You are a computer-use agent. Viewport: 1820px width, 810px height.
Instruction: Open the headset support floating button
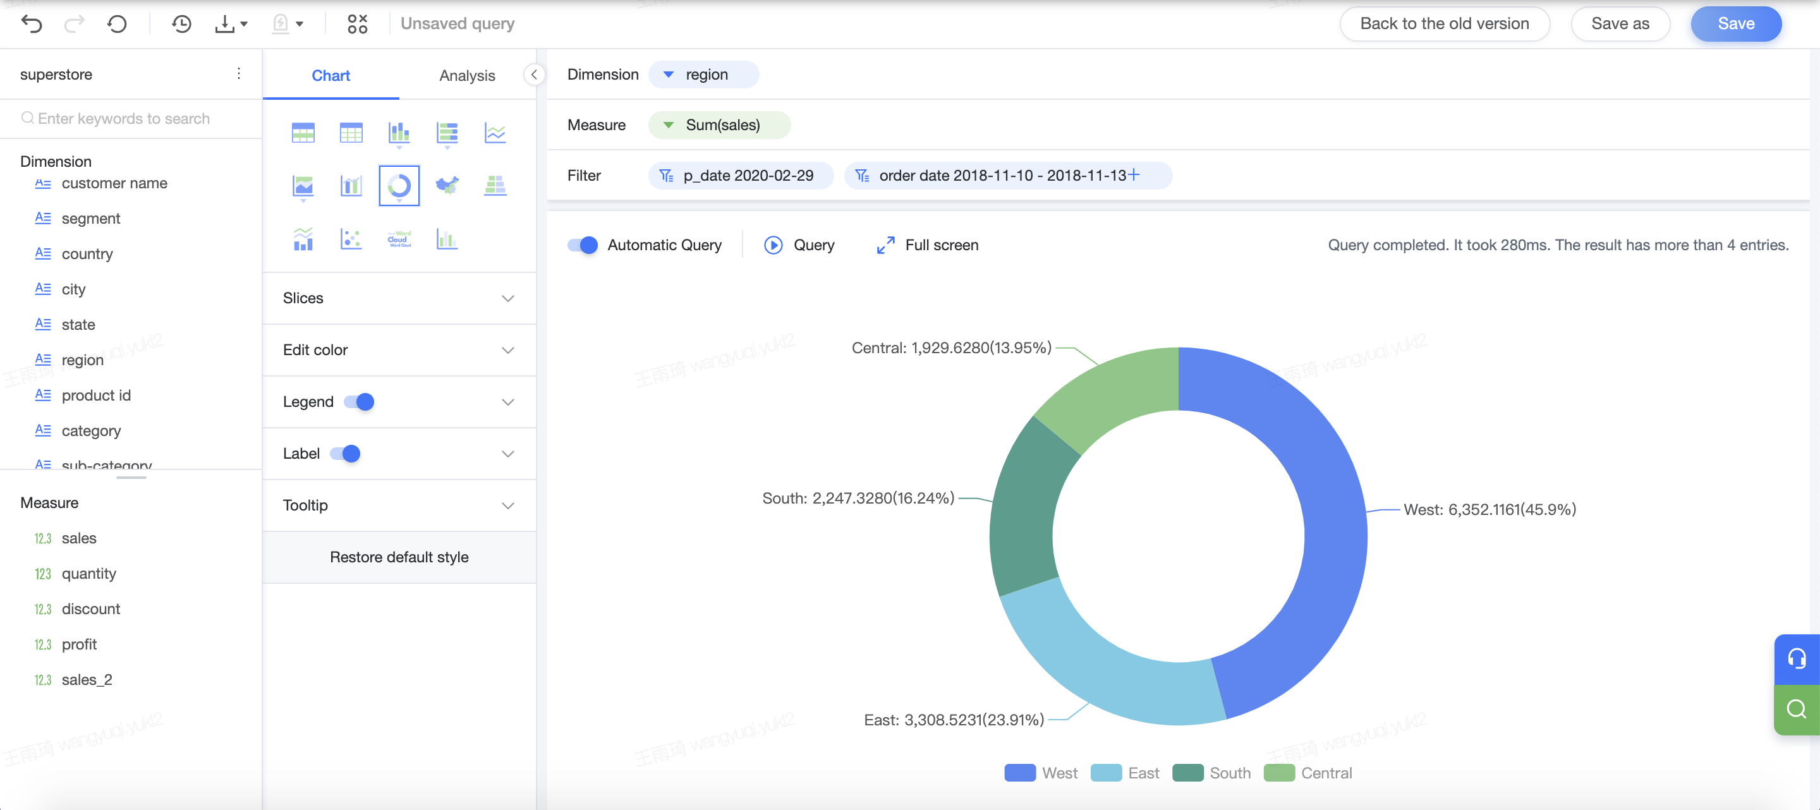(1796, 659)
